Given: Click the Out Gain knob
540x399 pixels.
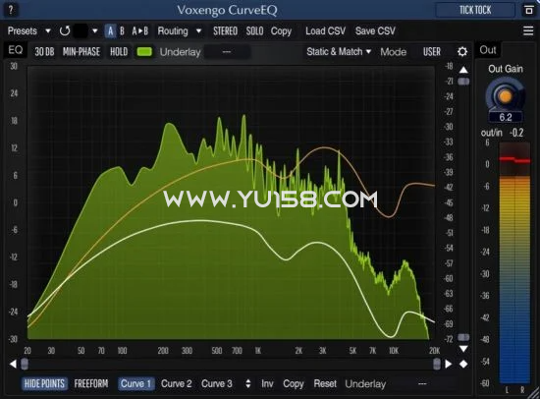Looking at the screenshot, I should [505, 95].
